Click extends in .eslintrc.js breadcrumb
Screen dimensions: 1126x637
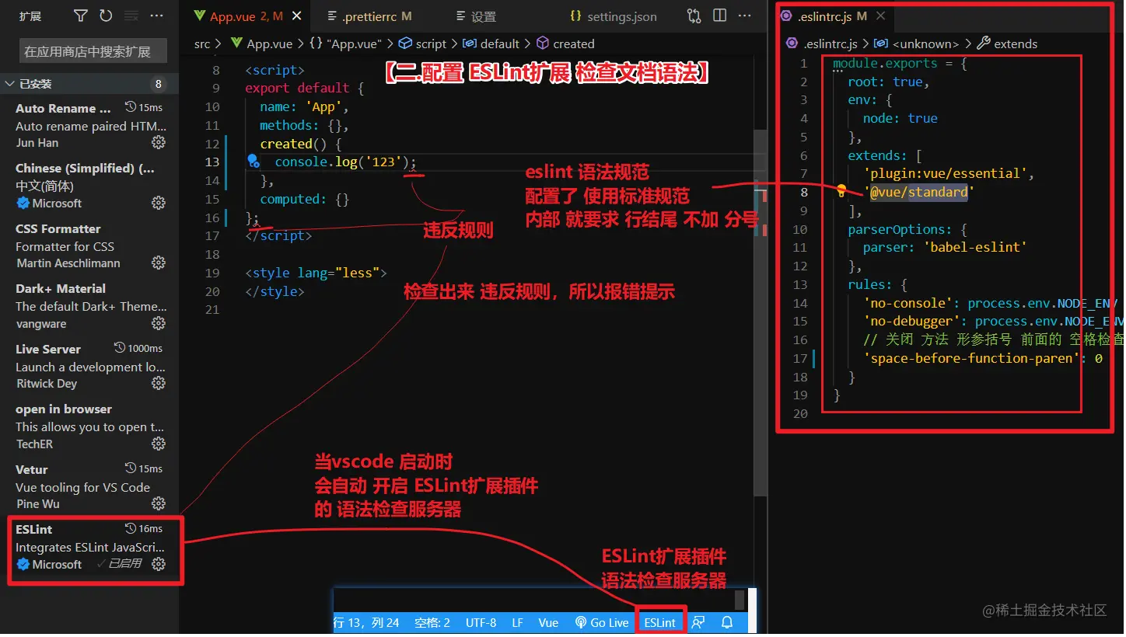click(x=1008, y=44)
